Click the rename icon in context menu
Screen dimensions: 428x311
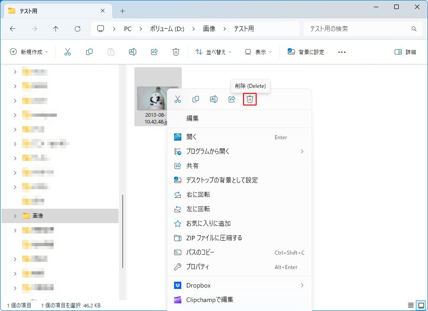pos(214,99)
